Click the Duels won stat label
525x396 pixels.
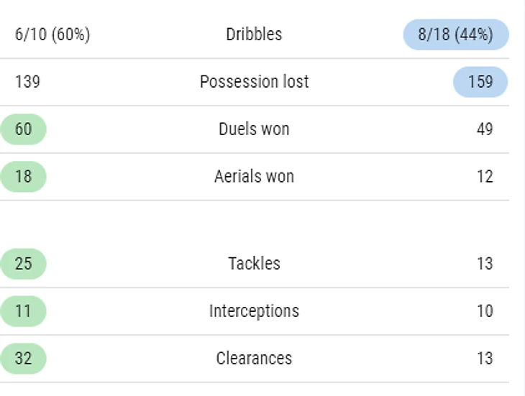tap(254, 129)
